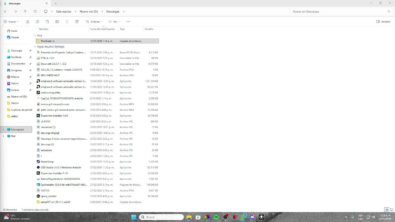Show hidden system tray icons chevron
The height and width of the screenshot is (222, 395).
[x=346, y=217]
